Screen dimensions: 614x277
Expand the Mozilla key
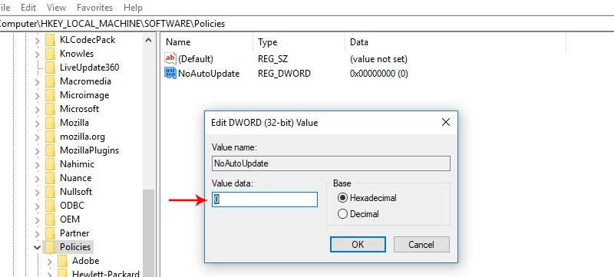[x=37, y=124]
